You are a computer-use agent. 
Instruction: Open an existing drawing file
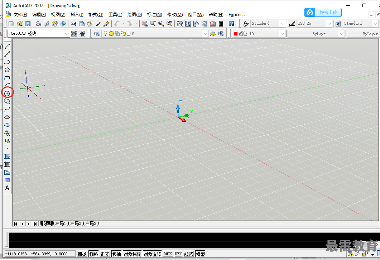pos(20,24)
